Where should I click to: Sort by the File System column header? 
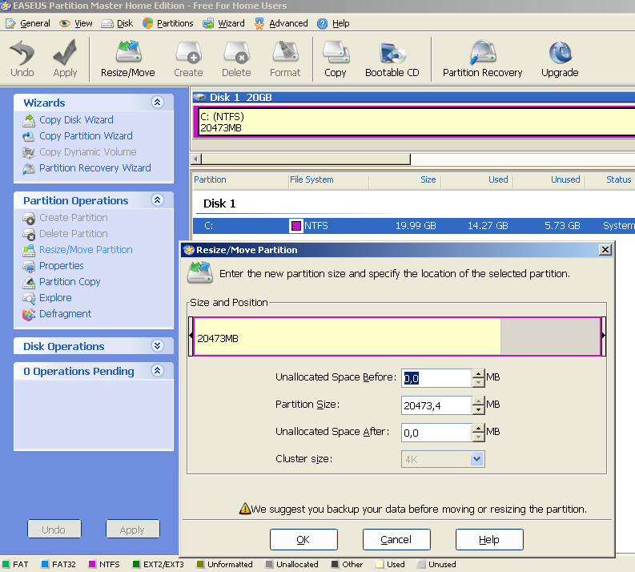click(x=328, y=180)
